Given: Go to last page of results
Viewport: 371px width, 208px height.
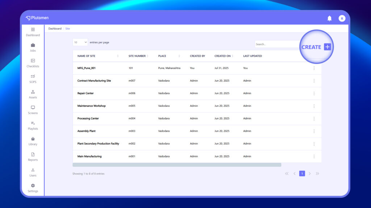Looking at the screenshot, I should (x=317, y=174).
